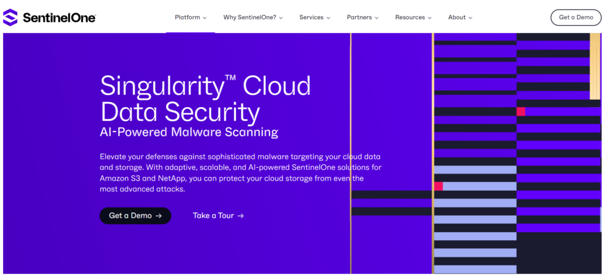Click the chevron next to Resources
Image resolution: width=613 pixels, height=278 pixels.
430,18
